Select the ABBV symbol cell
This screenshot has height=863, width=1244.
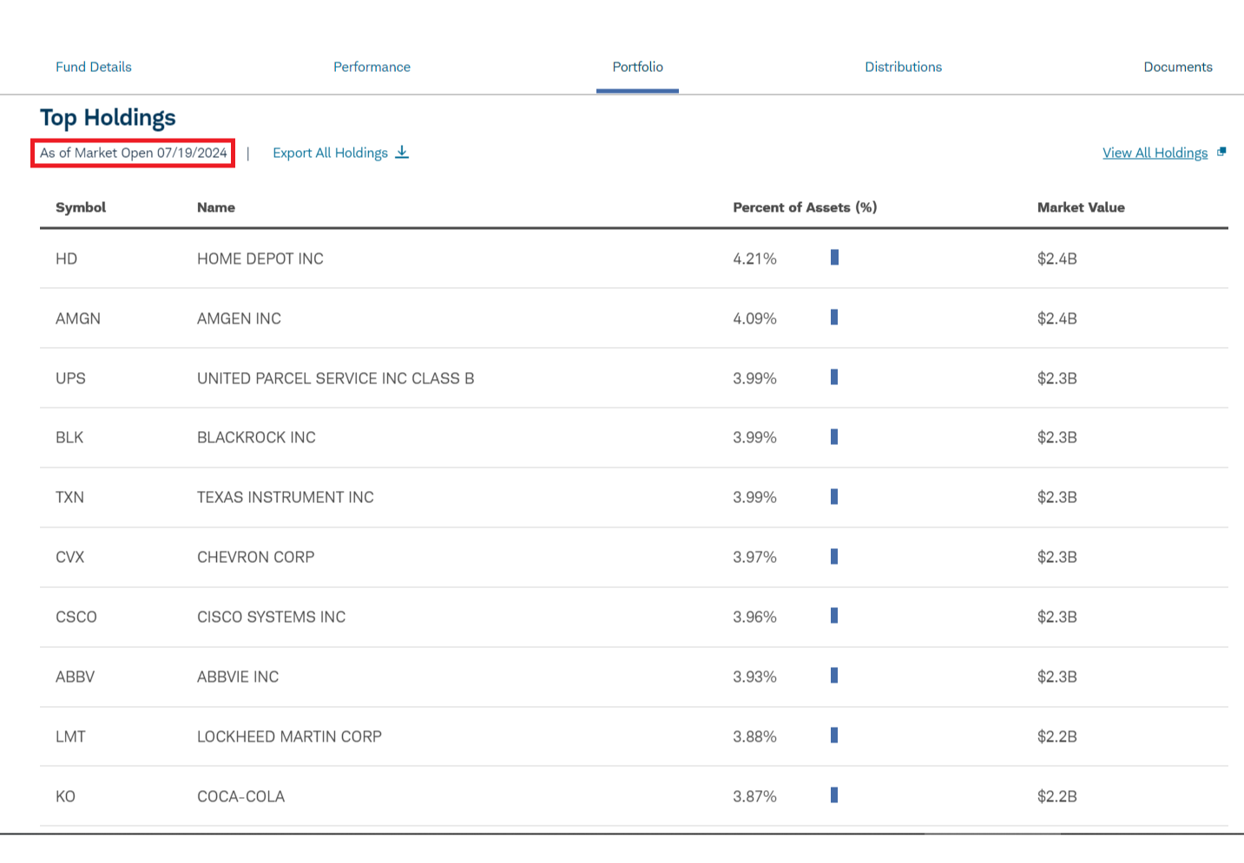tap(75, 677)
